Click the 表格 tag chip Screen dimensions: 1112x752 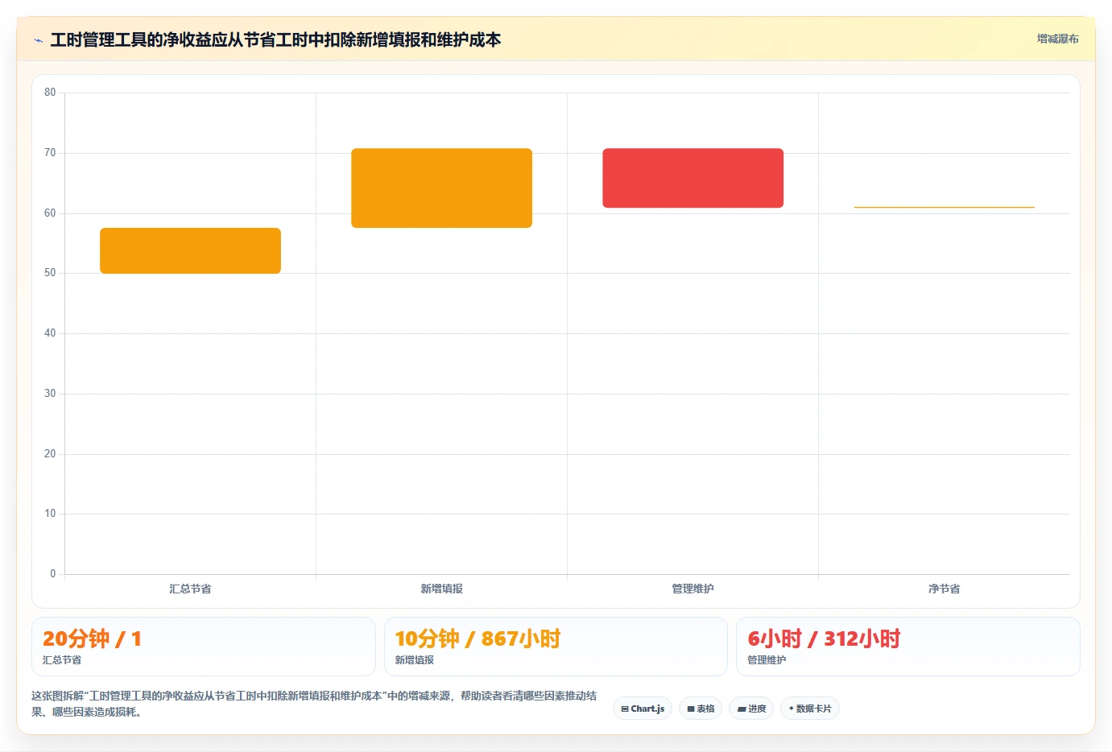pos(701,709)
